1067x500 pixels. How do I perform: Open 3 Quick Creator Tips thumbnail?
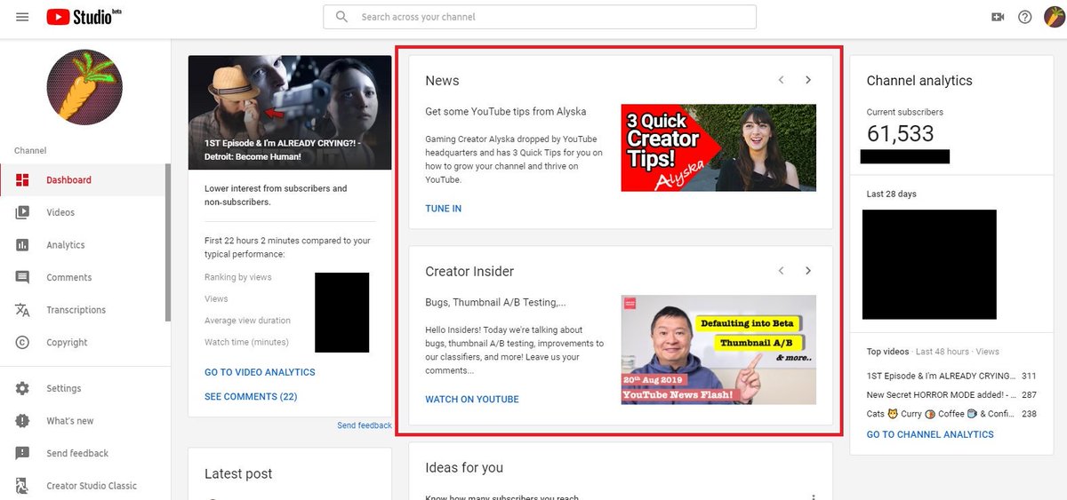[718, 147]
